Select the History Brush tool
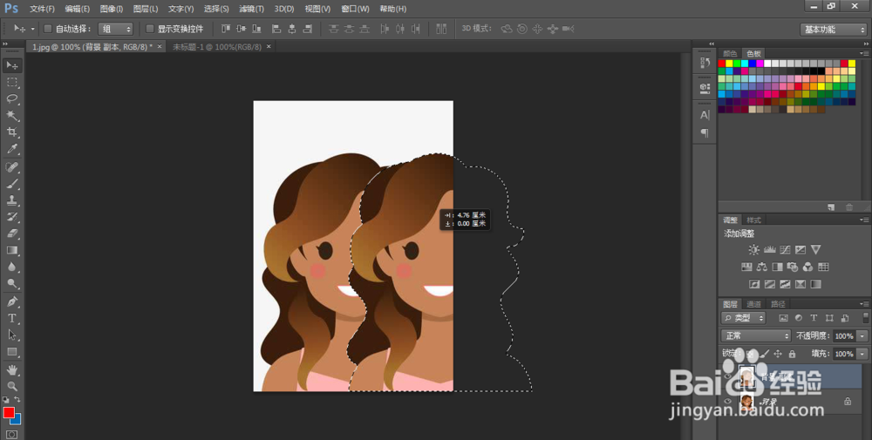This screenshot has height=440, width=872. click(x=11, y=217)
